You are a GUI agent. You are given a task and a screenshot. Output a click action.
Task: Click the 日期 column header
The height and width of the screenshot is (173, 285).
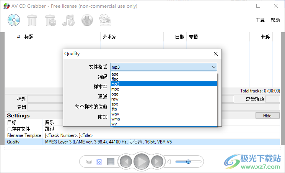pos(175,37)
